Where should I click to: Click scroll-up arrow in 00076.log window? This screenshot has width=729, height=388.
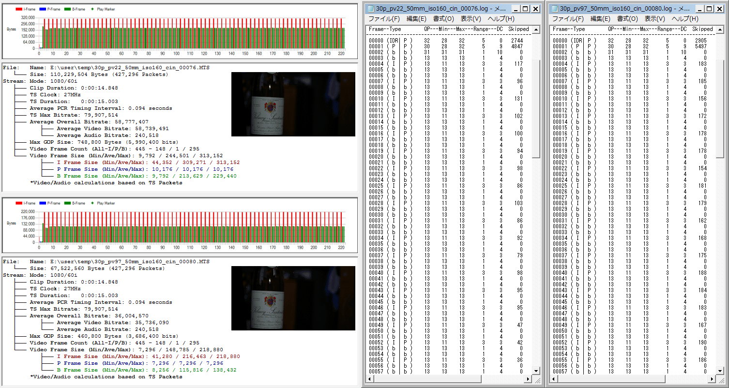pyautogui.click(x=536, y=30)
